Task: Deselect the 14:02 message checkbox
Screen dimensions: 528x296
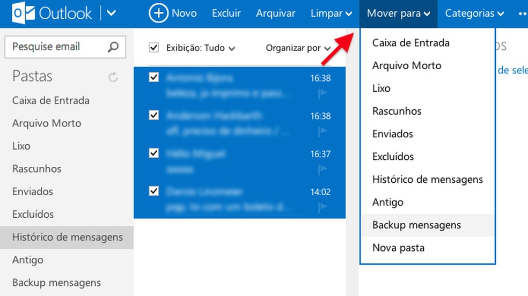Action: [154, 191]
